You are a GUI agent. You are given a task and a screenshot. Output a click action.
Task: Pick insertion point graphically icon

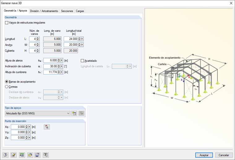47,127
